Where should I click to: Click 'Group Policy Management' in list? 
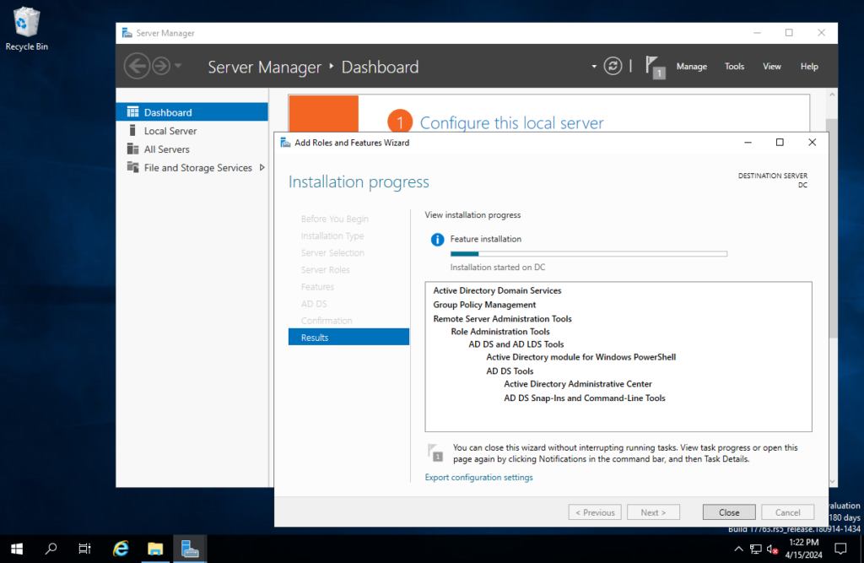coord(484,305)
